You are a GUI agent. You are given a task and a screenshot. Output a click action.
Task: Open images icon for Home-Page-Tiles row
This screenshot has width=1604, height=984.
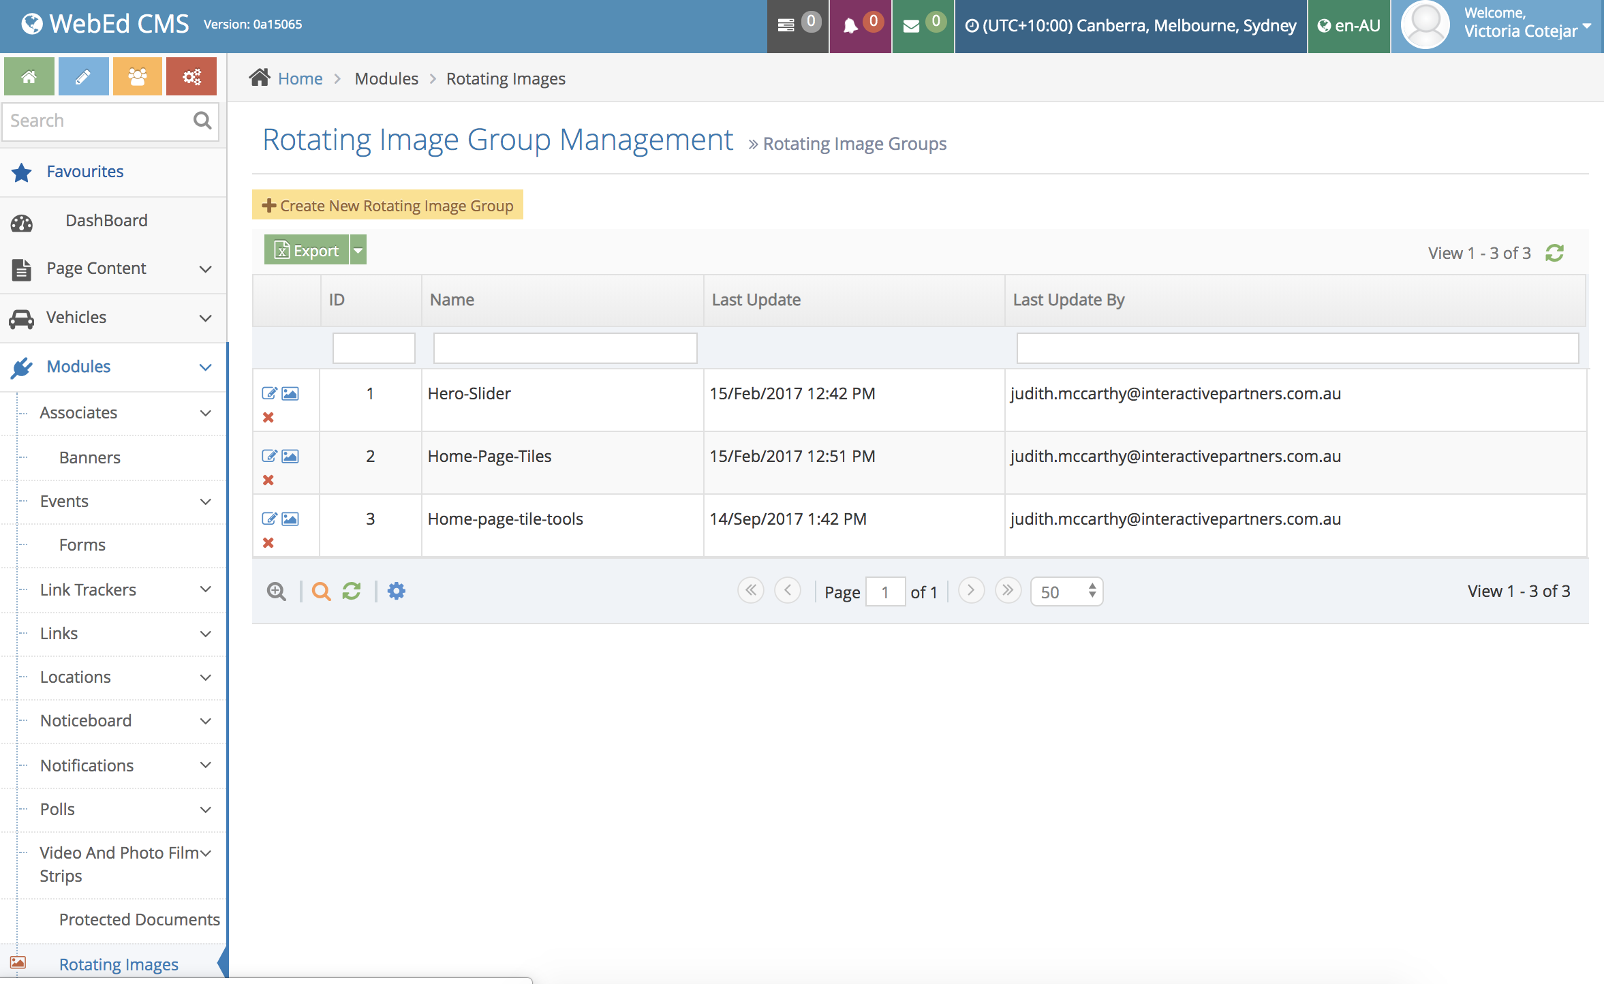click(290, 456)
